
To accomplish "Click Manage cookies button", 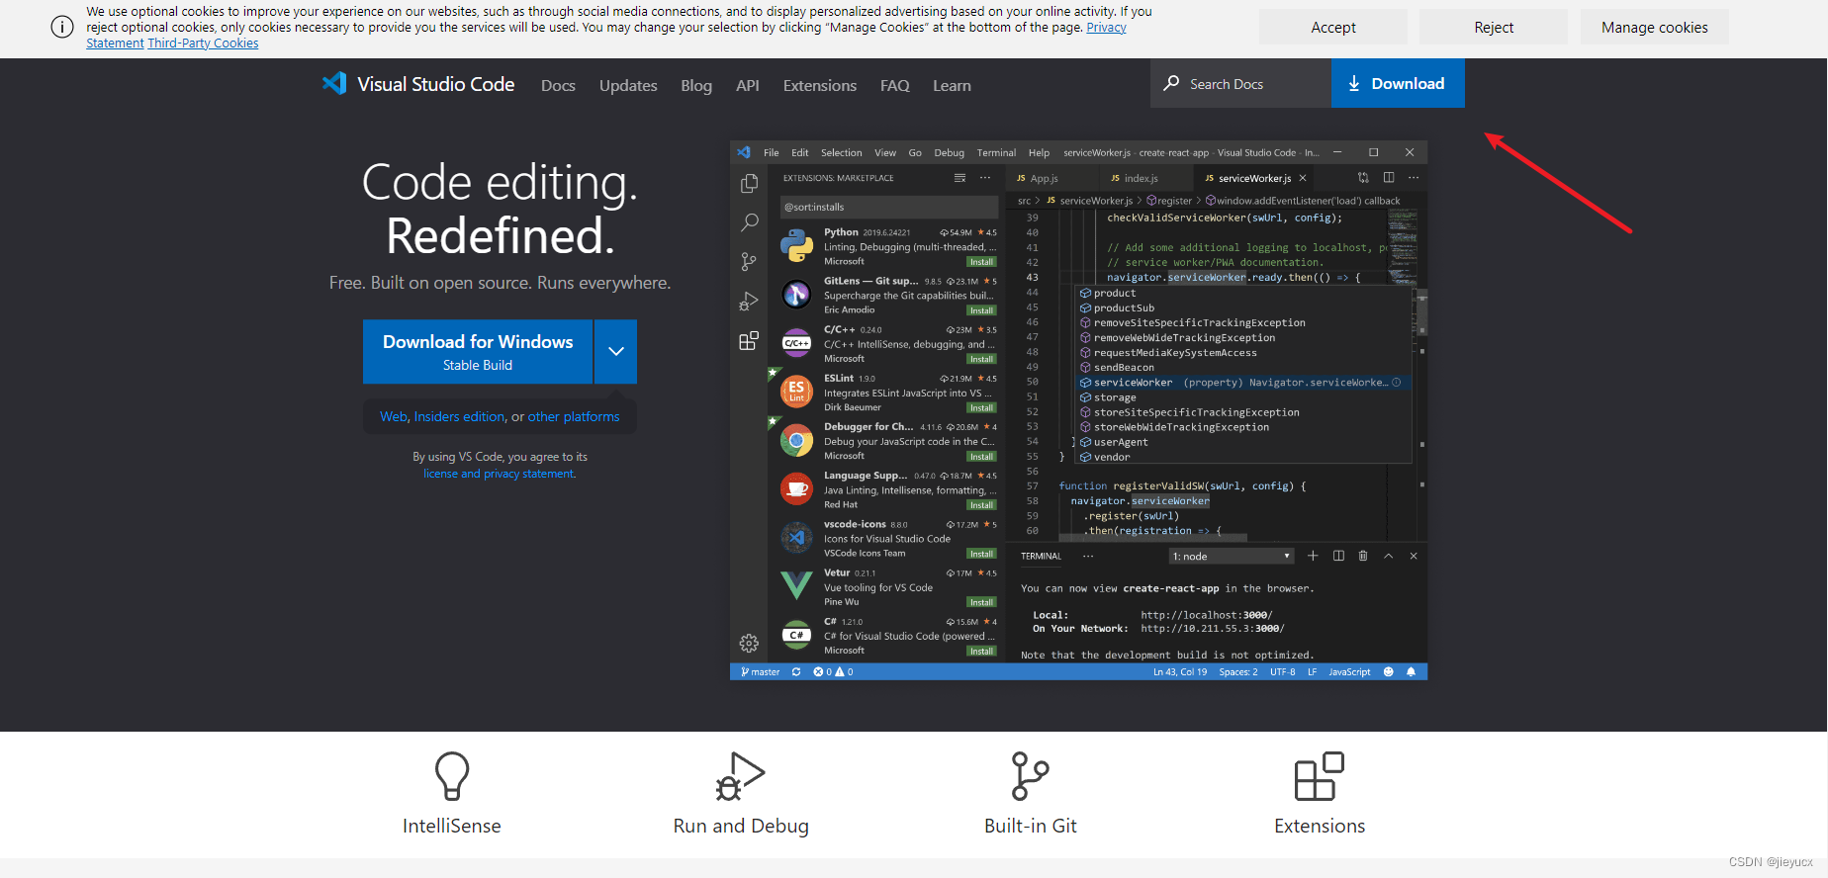I will point(1654,28).
